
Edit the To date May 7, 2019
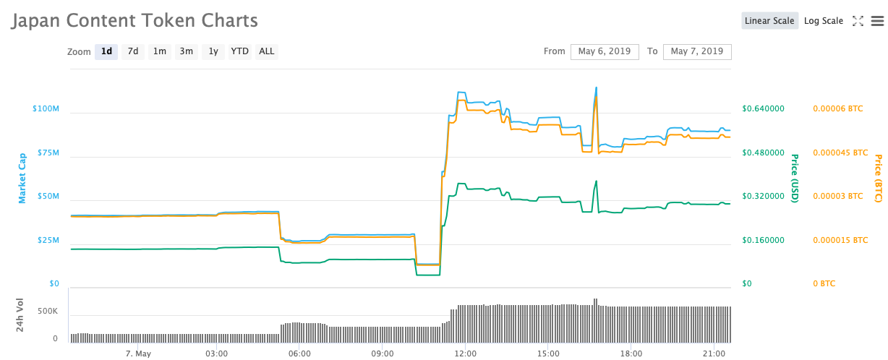[697, 51]
